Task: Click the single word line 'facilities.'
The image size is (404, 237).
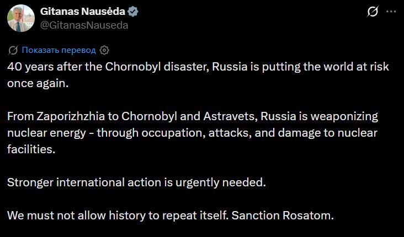Action: pyautogui.click(x=31, y=149)
